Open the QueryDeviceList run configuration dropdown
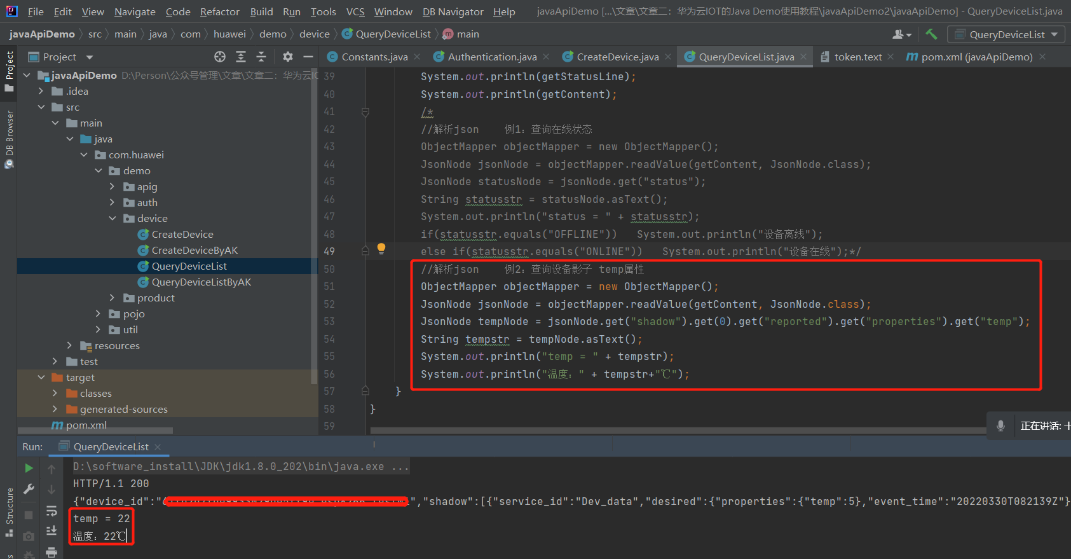This screenshot has width=1071, height=559. (1006, 34)
